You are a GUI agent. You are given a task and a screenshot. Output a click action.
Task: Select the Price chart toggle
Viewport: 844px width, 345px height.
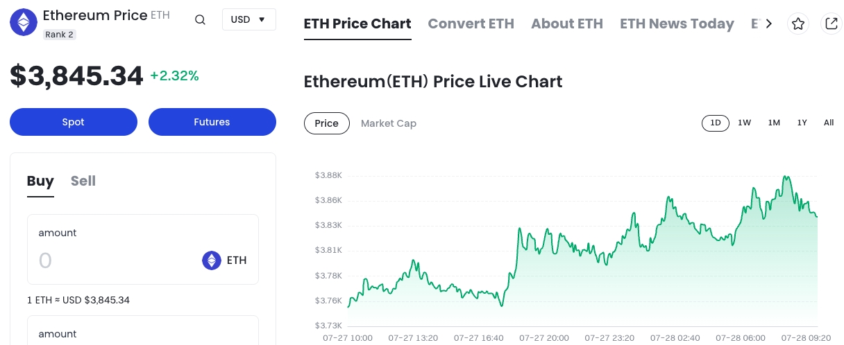point(326,123)
